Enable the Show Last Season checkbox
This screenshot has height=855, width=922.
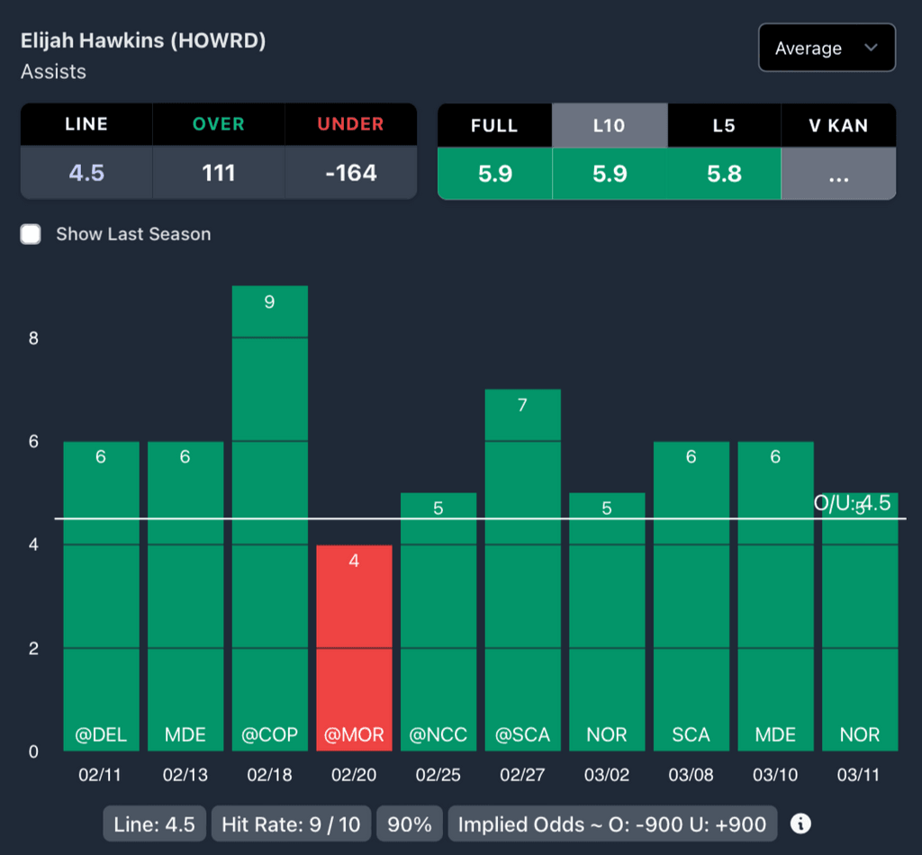click(31, 234)
